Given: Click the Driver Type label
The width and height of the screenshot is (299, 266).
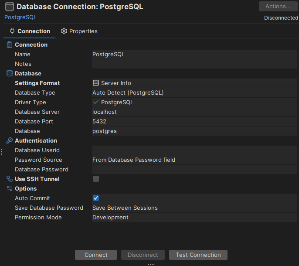Looking at the screenshot, I should coord(31,102).
